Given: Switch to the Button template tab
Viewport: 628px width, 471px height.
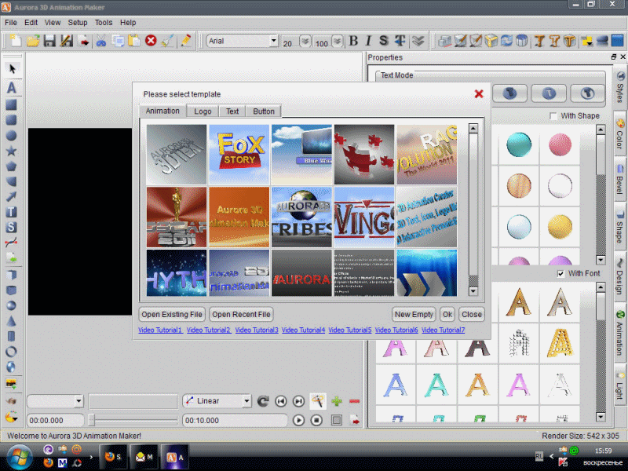Looking at the screenshot, I should coord(264,111).
